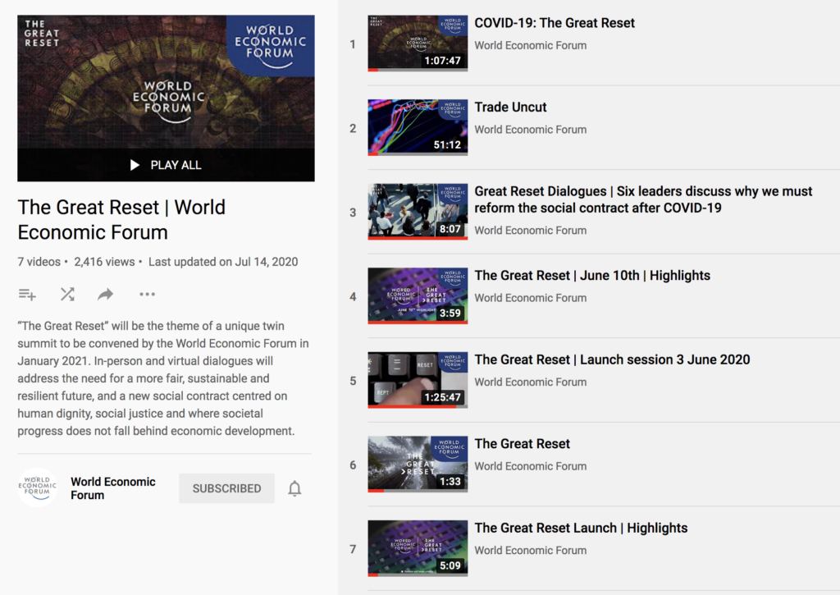Click the channel name under Trade Uncut
The height and width of the screenshot is (595, 840).
tap(531, 130)
